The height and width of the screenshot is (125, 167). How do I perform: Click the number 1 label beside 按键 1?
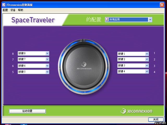pos(154,53)
